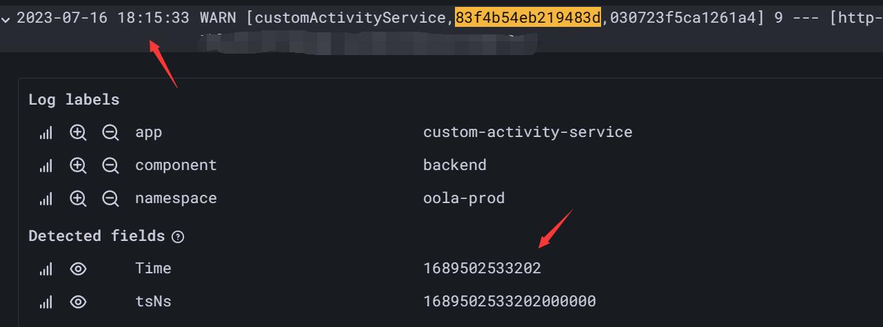Image resolution: width=883 pixels, height=327 pixels.
Task: Click the log line timestamp 18:15:33
Action: (x=154, y=18)
